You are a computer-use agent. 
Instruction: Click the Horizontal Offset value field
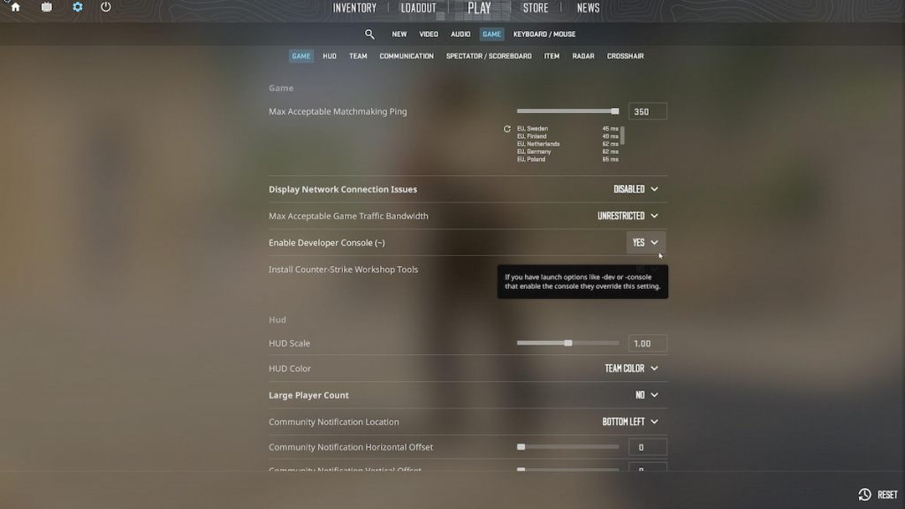point(648,447)
